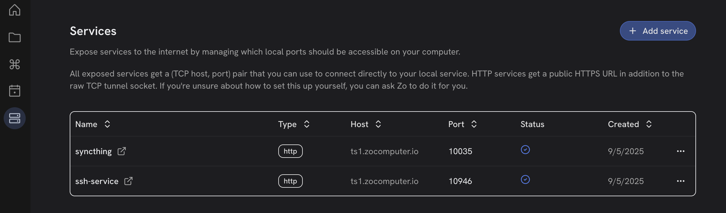This screenshot has width=726, height=213.
Task: Sort table by Host column
Action: [x=378, y=124]
